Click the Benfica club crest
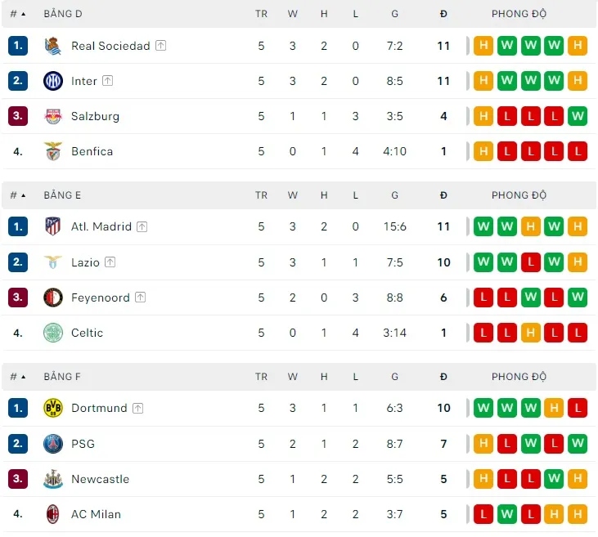This screenshot has height=537, width=598. point(53,151)
